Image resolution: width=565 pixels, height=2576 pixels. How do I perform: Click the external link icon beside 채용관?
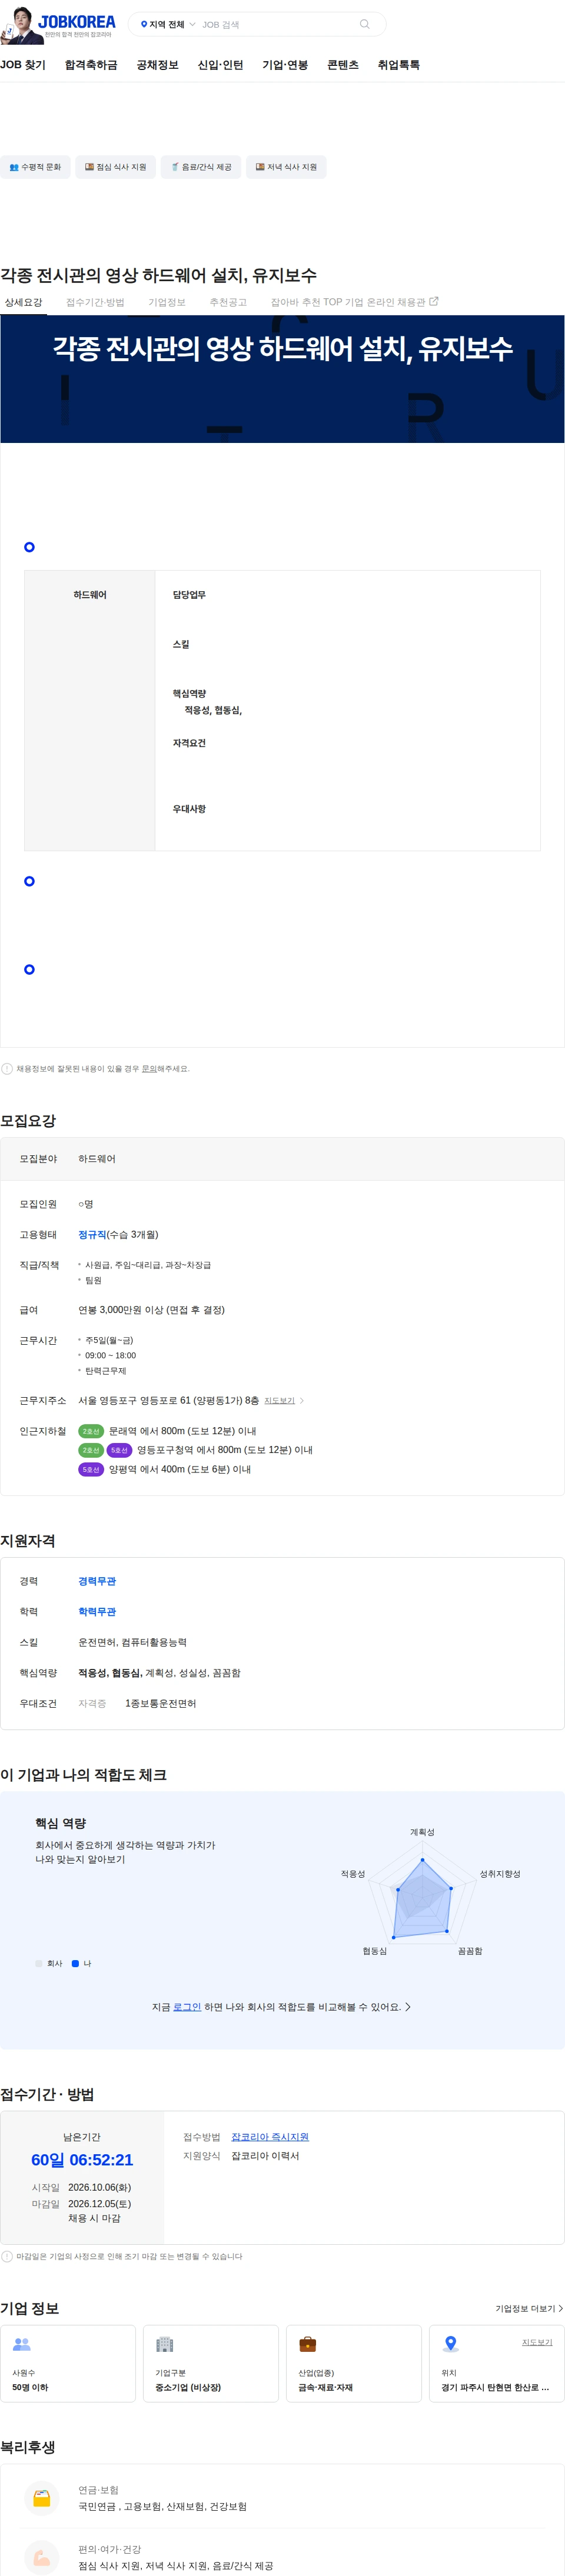434,301
